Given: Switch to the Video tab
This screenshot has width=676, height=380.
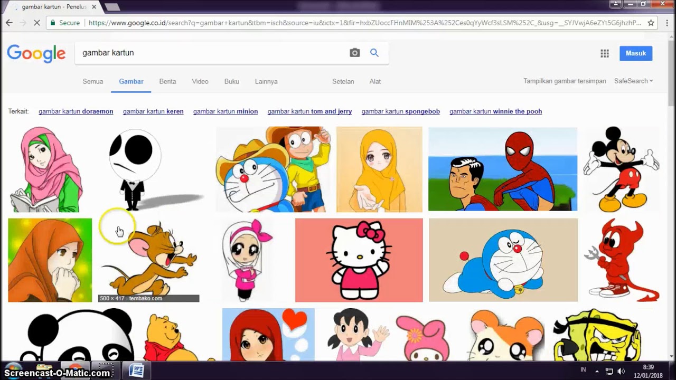Looking at the screenshot, I should point(200,81).
